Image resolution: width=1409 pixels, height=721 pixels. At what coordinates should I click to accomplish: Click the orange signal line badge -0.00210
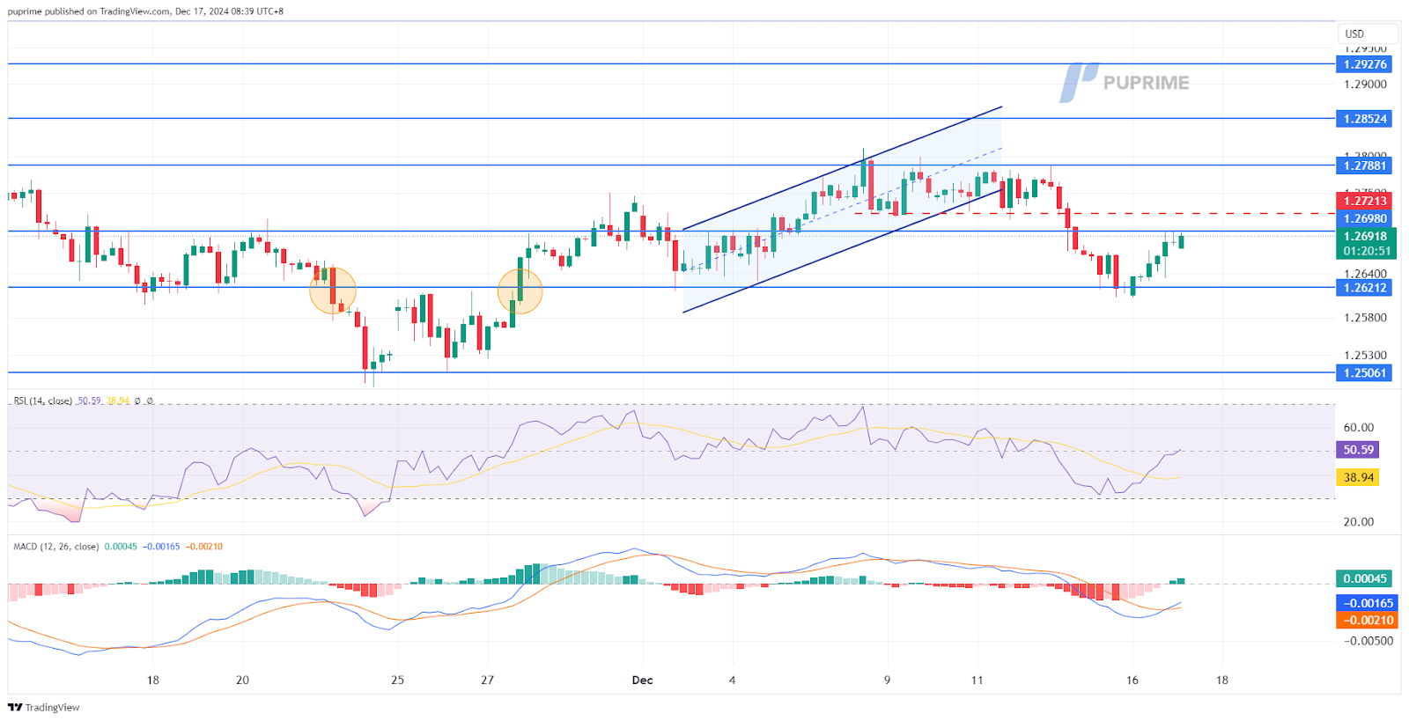tap(1367, 620)
